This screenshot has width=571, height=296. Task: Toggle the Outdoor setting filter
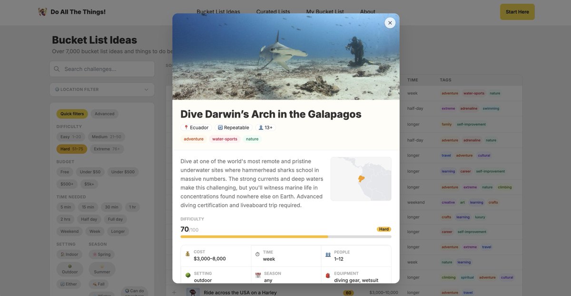pyautogui.click(x=70, y=269)
